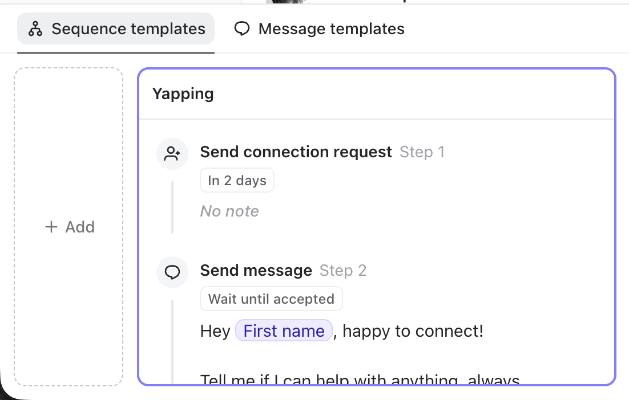This screenshot has width=629, height=400.
Task: Click the Send connection request heading
Action: pos(296,152)
